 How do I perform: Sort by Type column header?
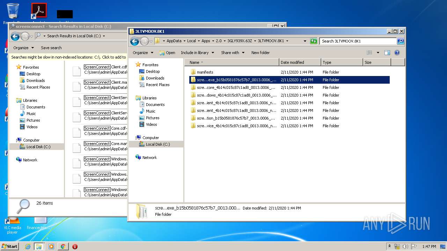pos(342,62)
